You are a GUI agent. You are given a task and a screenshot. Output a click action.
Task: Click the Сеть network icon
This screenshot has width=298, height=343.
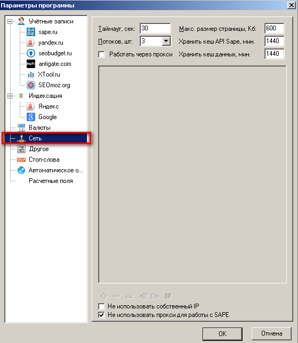(x=21, y=138)
